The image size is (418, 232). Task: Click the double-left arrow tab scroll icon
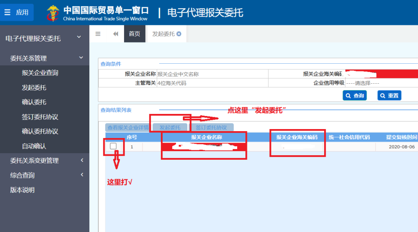116,34
